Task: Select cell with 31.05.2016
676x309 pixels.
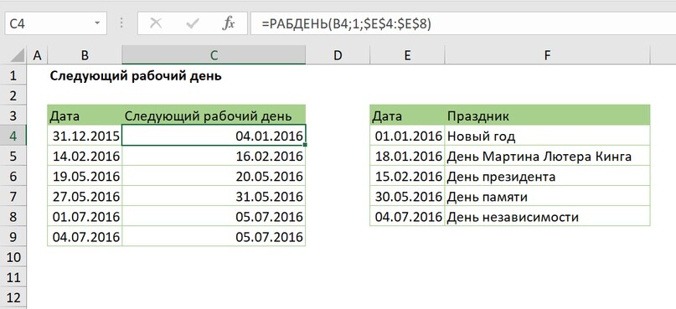Action: coord(214,197)
